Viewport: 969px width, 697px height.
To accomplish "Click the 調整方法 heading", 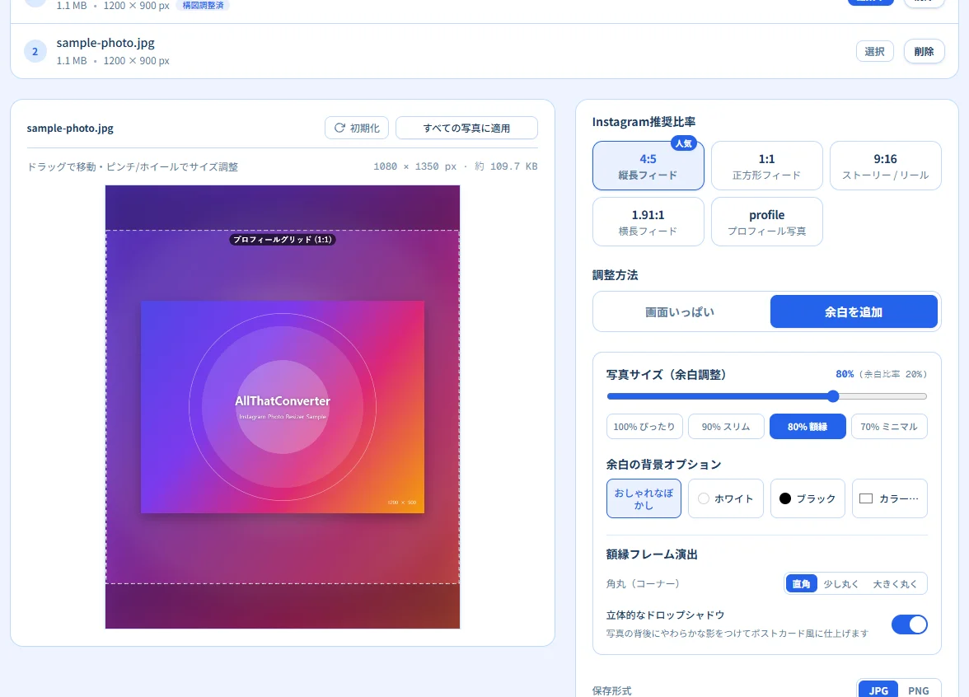I will coord(615,275).
